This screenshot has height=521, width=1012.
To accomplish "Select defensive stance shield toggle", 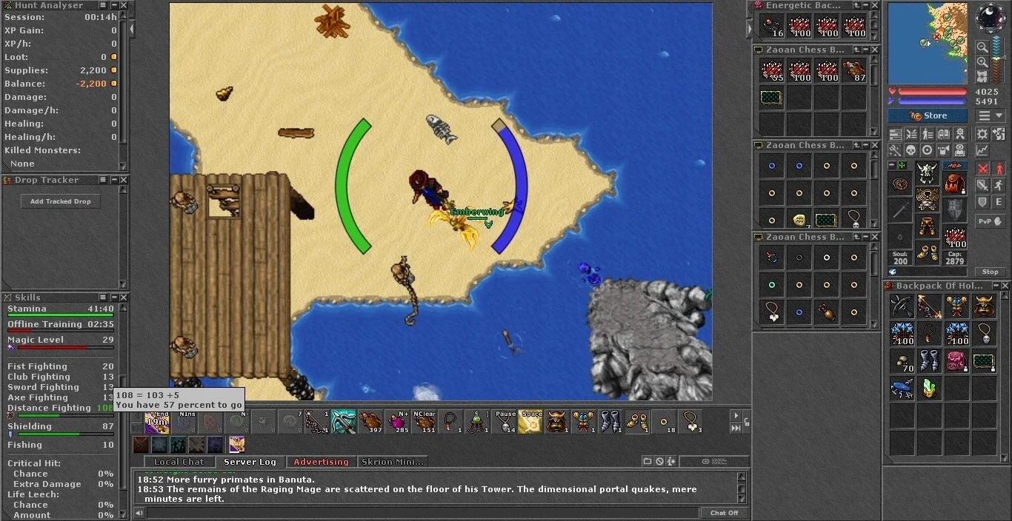I will (982, 202).
